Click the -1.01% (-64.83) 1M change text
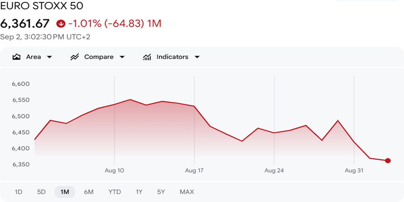404x202 pixels. 115,24
